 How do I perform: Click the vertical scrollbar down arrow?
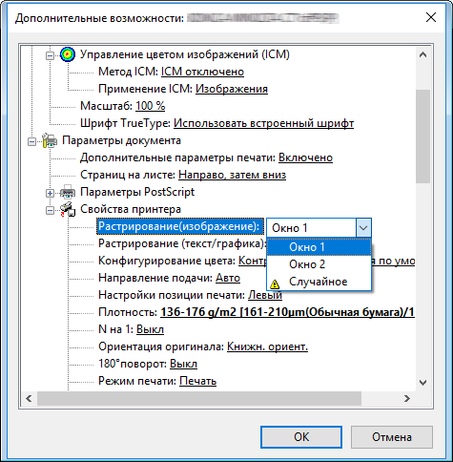[422, 383]
